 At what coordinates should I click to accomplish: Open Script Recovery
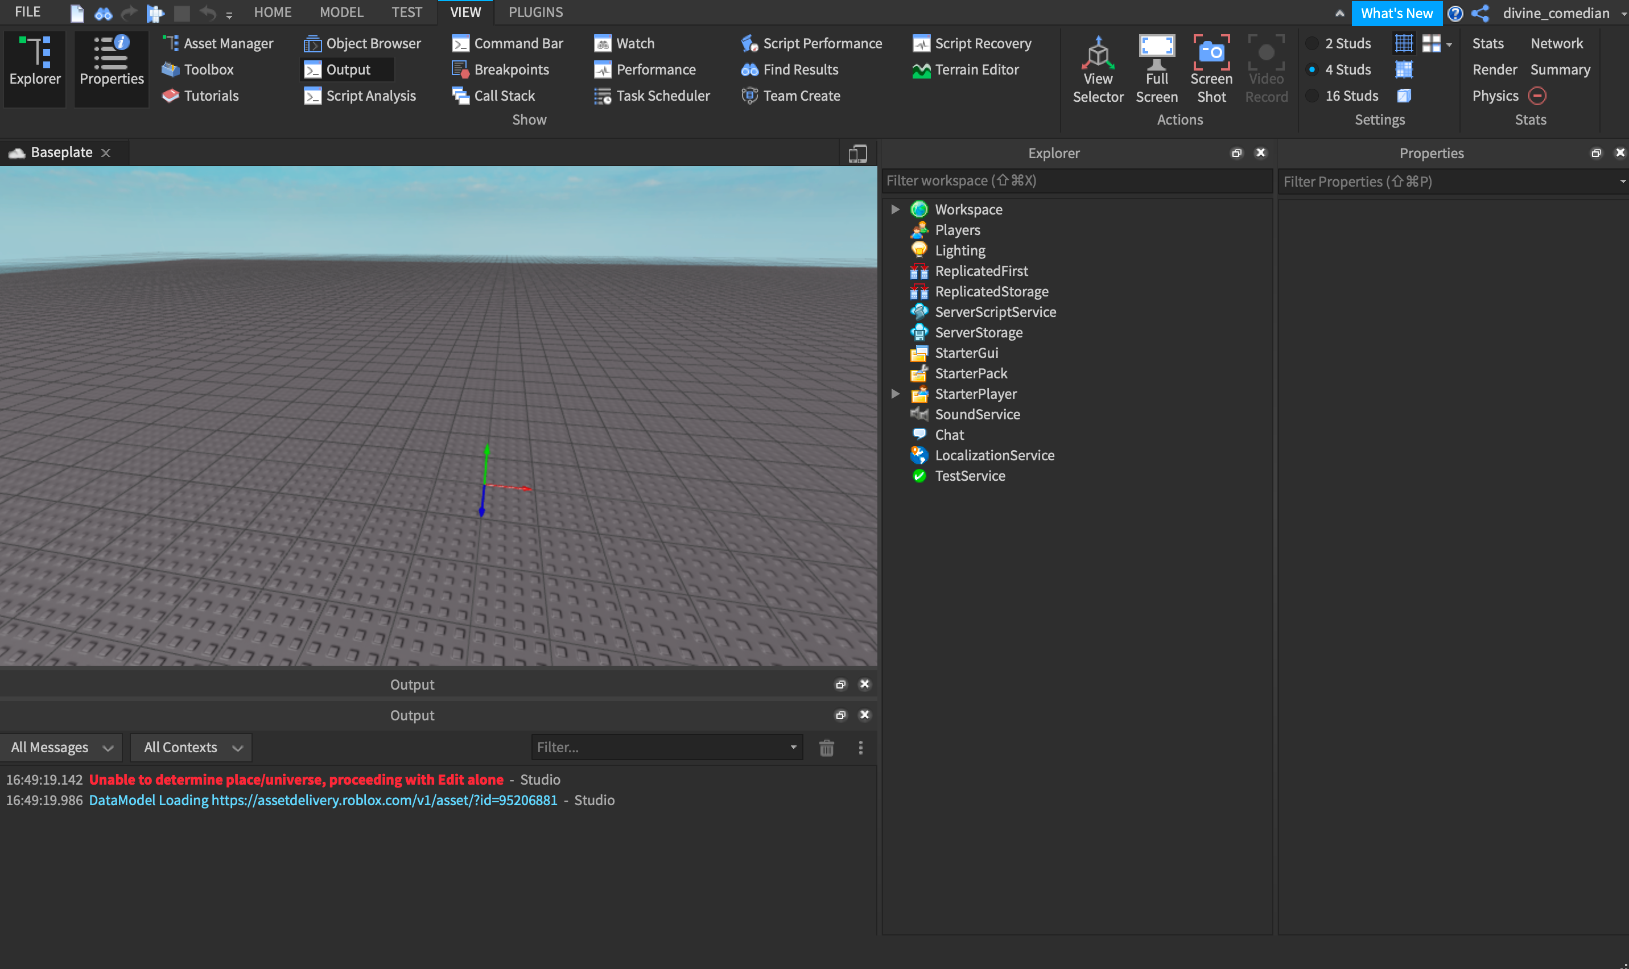pos(972,43)
